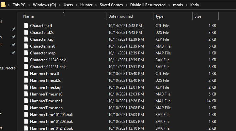Sort files by the Size column
This screenshot has height=131, width=236.
[197, 16]
